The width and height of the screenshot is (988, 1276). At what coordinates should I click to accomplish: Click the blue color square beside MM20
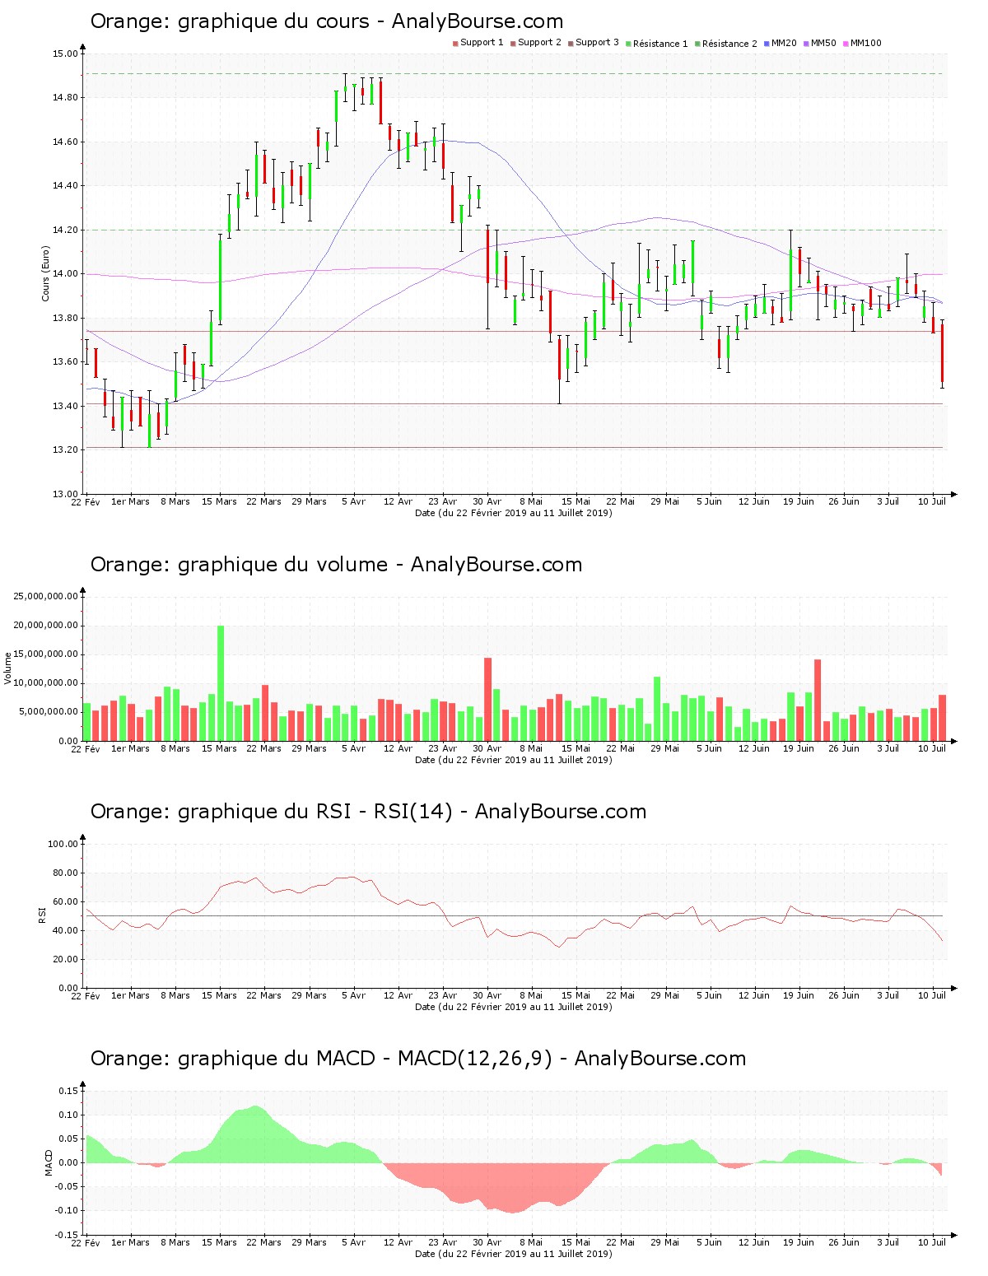click(767, 44)
